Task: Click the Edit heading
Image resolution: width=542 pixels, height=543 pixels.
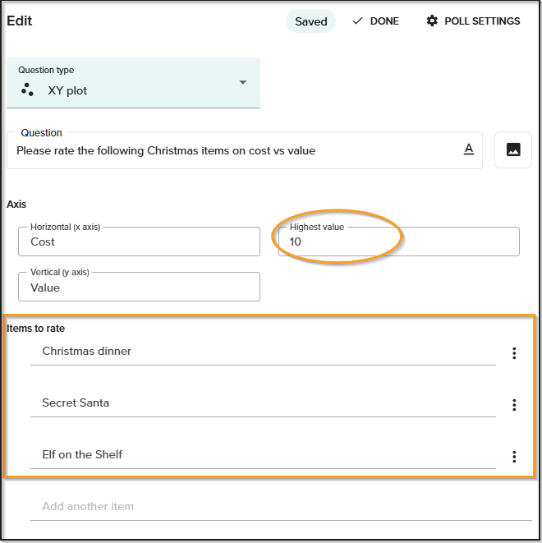Action: click(x=20, y=21)
